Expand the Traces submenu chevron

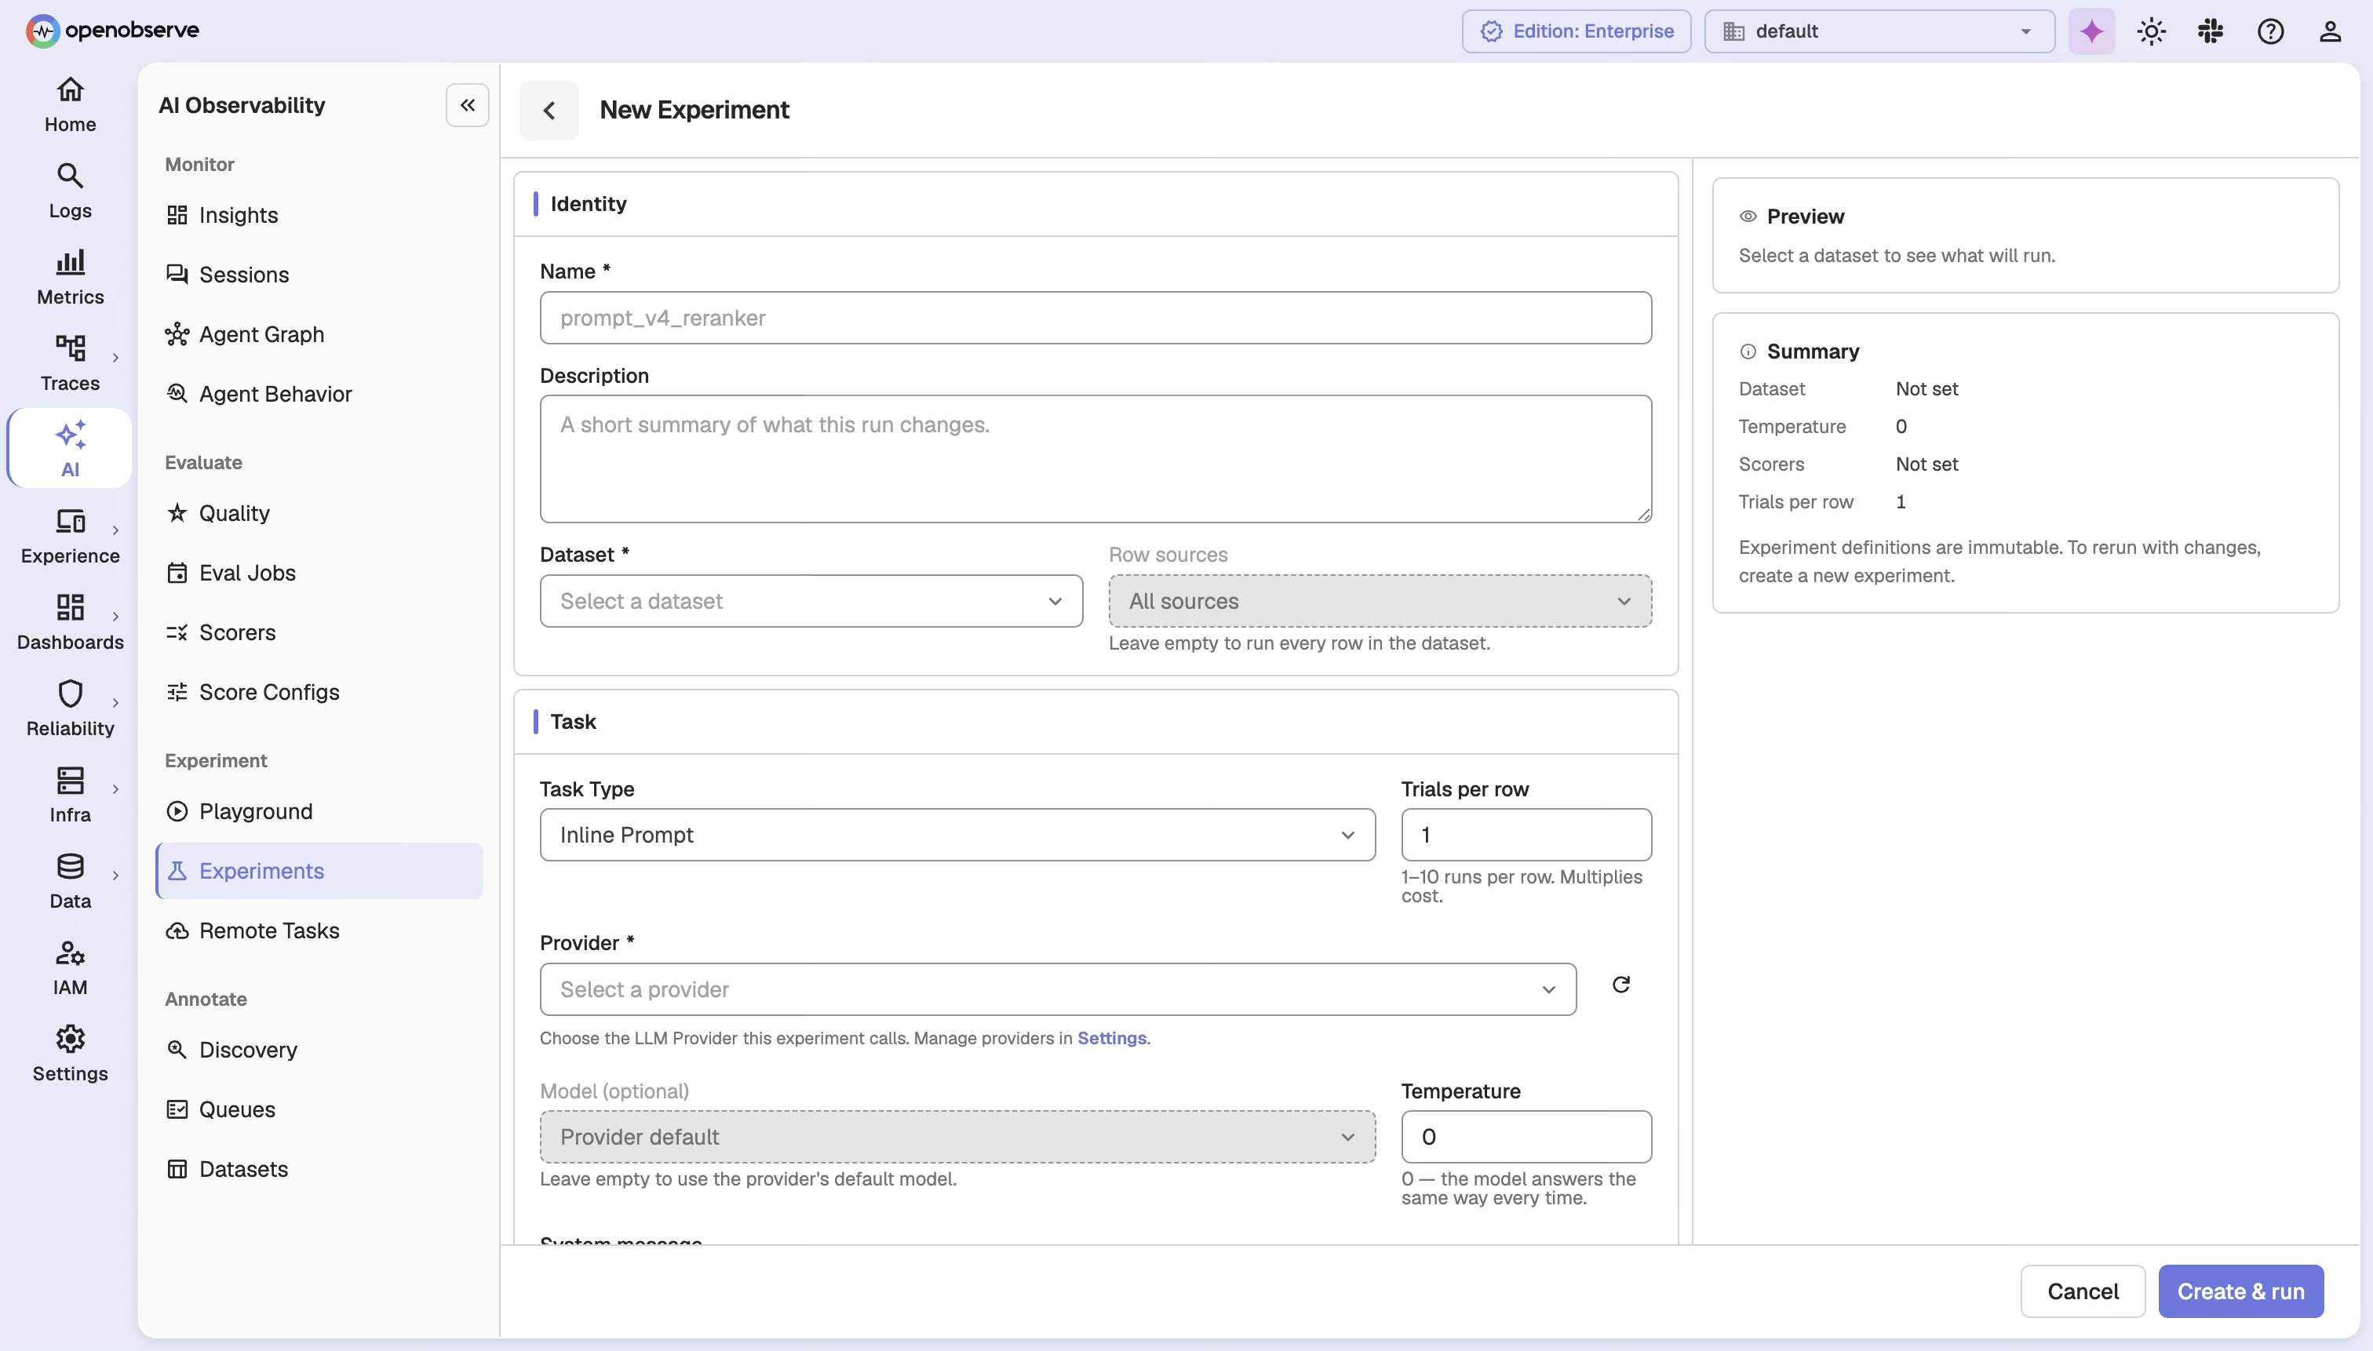coord(115,357)
